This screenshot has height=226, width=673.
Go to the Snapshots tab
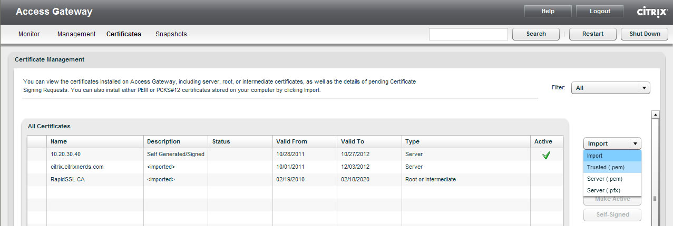pyautogui.click(x=171, y=34)
